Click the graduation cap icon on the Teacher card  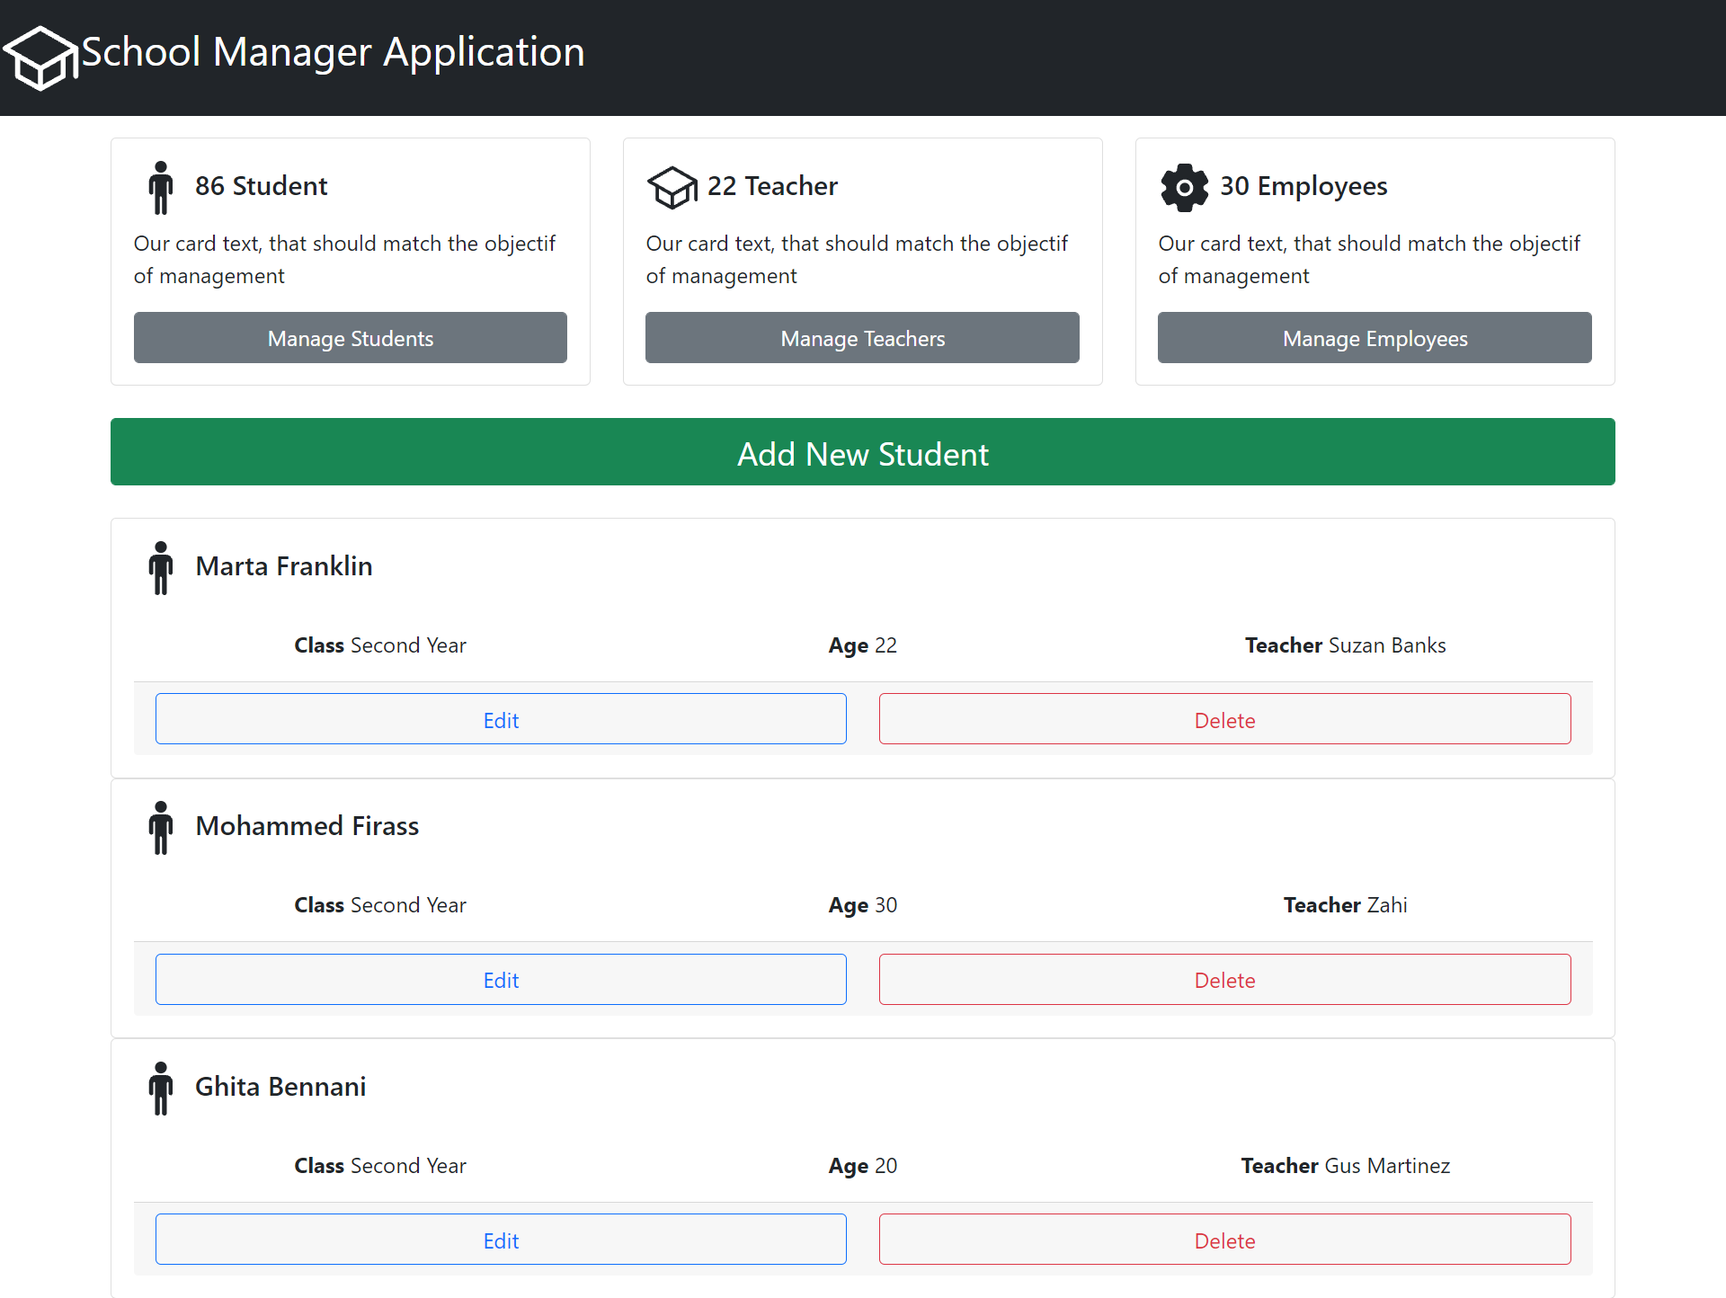click(672, 187)
